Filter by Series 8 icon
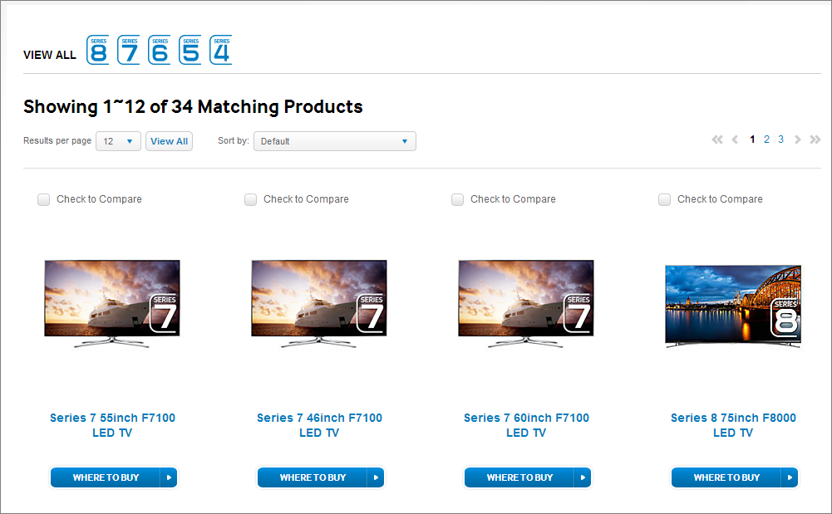The height and width of the screenshot is (514, 832). click(x=97, y=51)
